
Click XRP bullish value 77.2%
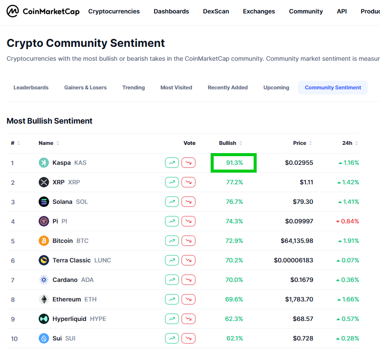pos(235,182)
